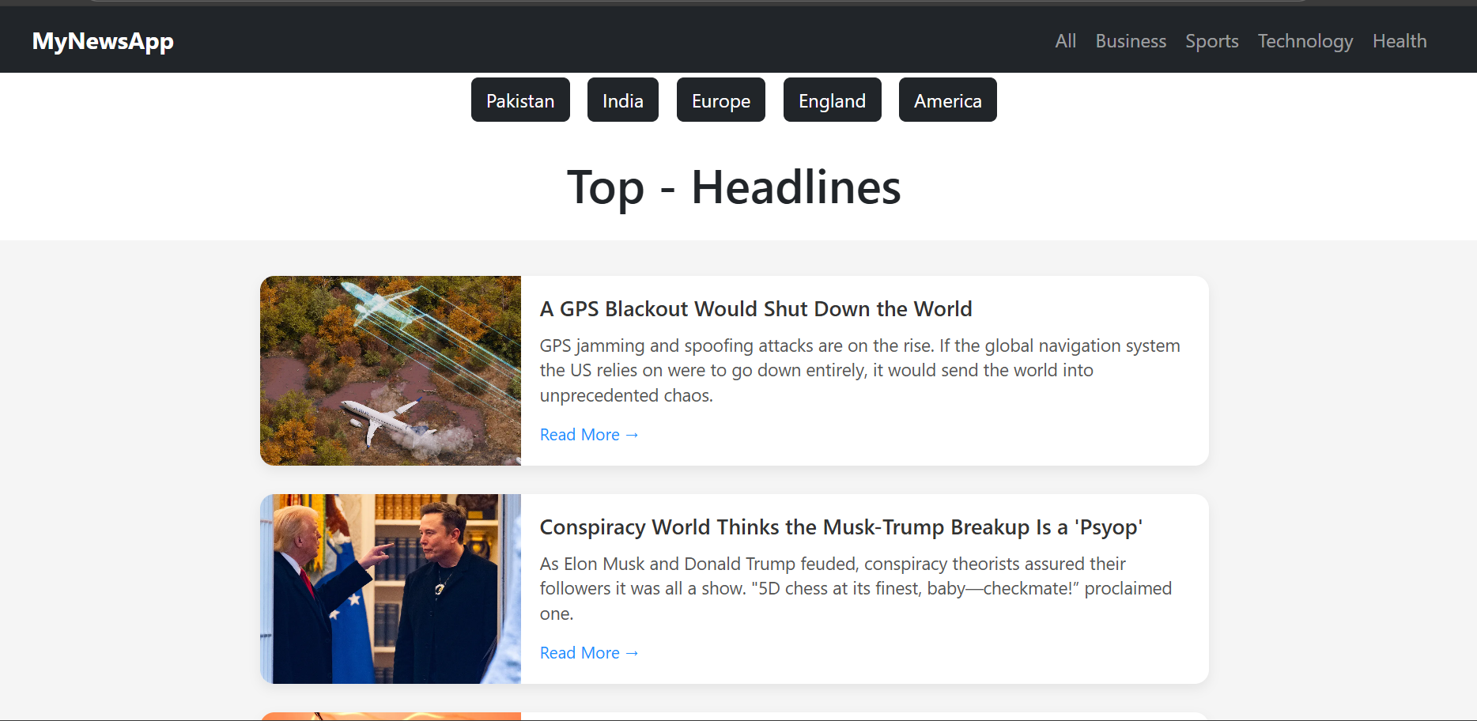
Task: Open the Sports news section
Action: click(1211, 41)
